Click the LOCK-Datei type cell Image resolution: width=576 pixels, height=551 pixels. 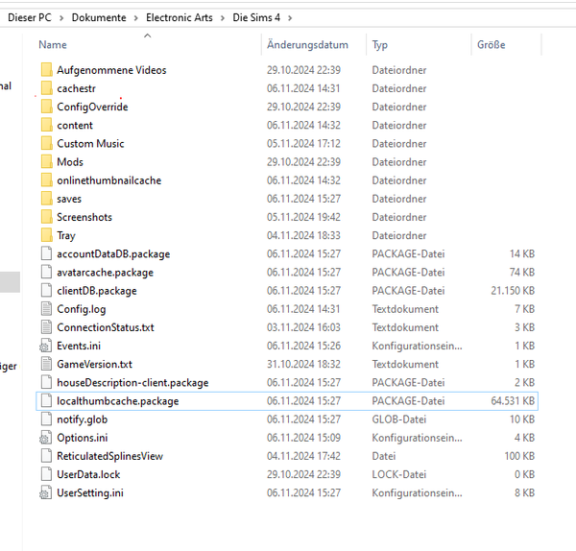tap(399, 474)
